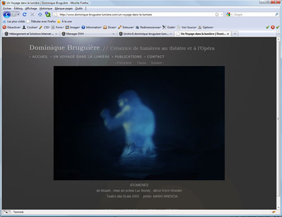Open the Voir Source developer toolbar menu
The height and width of the screenshot is (217, 282).
[187, 28]
